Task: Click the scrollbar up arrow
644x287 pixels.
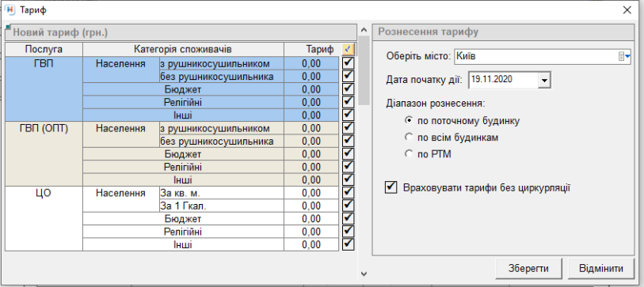Action: (x=364, y=30)
